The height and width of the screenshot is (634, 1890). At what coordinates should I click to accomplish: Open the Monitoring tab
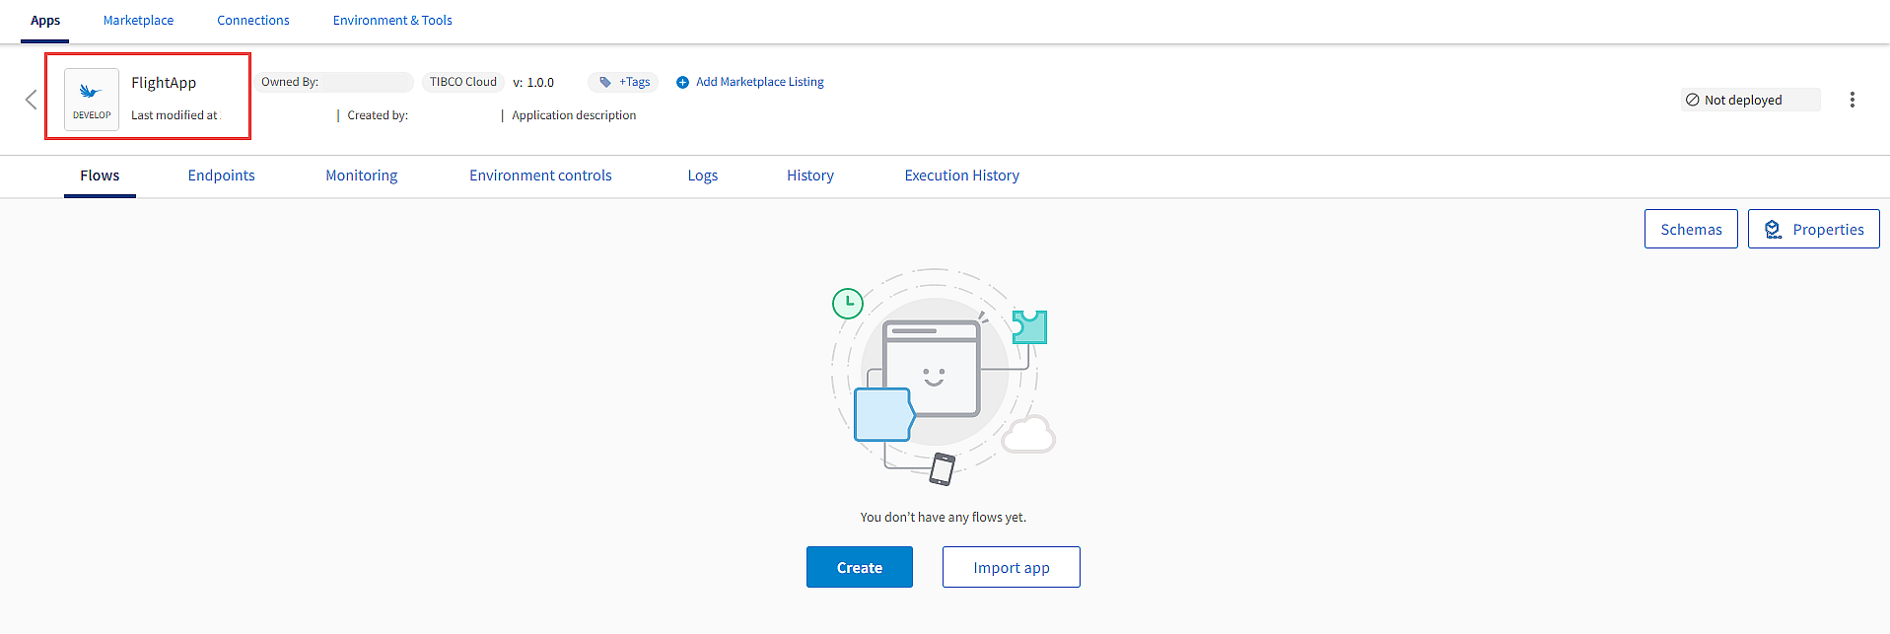(x=362, y=176)
